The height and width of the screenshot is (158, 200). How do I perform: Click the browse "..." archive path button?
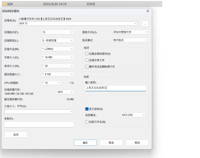pyautogui.click(x=145, y=24)
